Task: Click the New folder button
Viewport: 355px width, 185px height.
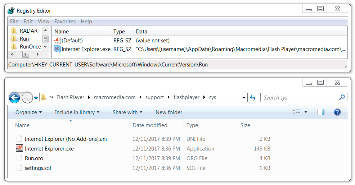Action: tap(169, 112)
